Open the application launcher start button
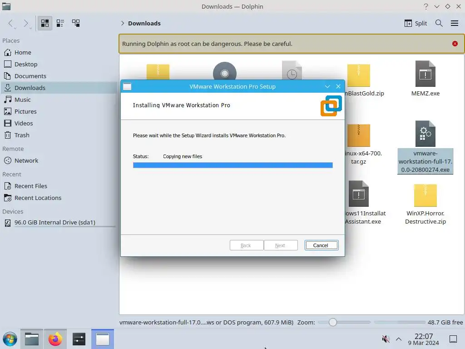Viewport: 465px width, 349px height. pos(10,339)
